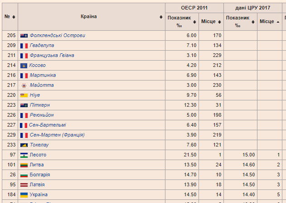
Task: Click the Lesotho flag icon
Action: click(x=24, y=155)
